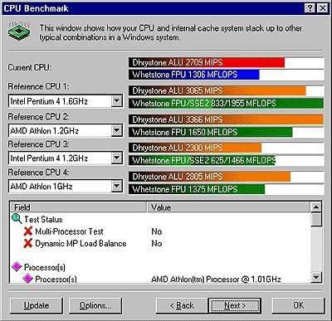Open Reference CPU 3 dropdown arrow
The height and width of the screenshot is (321, 332).
pos(117,158)
